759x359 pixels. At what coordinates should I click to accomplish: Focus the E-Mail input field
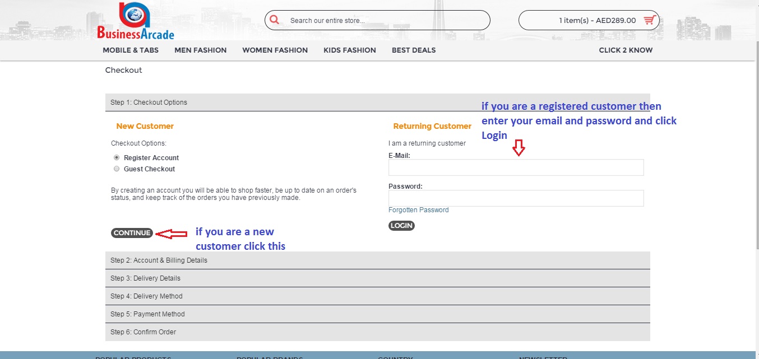[x=516, y=167]
